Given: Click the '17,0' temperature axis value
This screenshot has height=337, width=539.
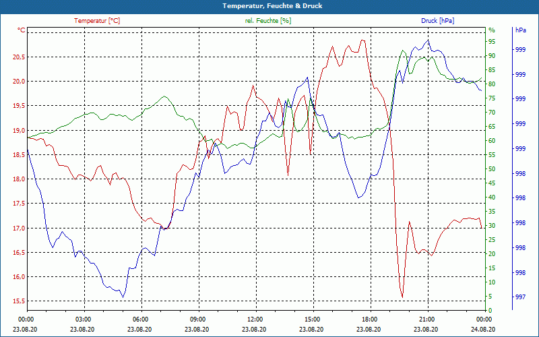Looking at the screenshot, I should pyautogui.click(x=19, y=228).
